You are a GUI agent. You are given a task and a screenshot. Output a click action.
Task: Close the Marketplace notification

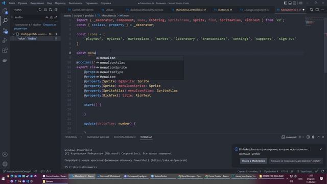[x=320, y=149]
